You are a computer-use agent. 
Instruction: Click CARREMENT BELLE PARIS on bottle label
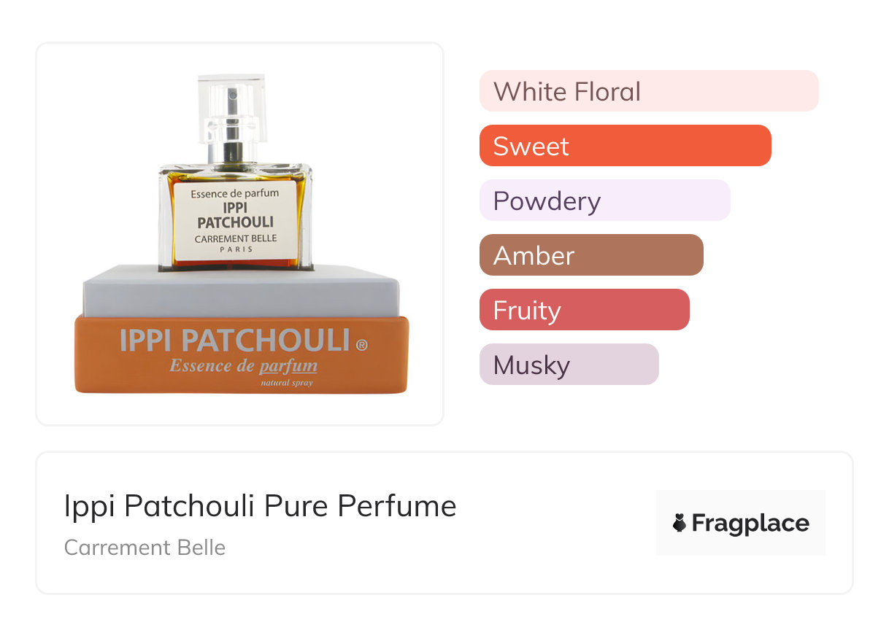235,244
